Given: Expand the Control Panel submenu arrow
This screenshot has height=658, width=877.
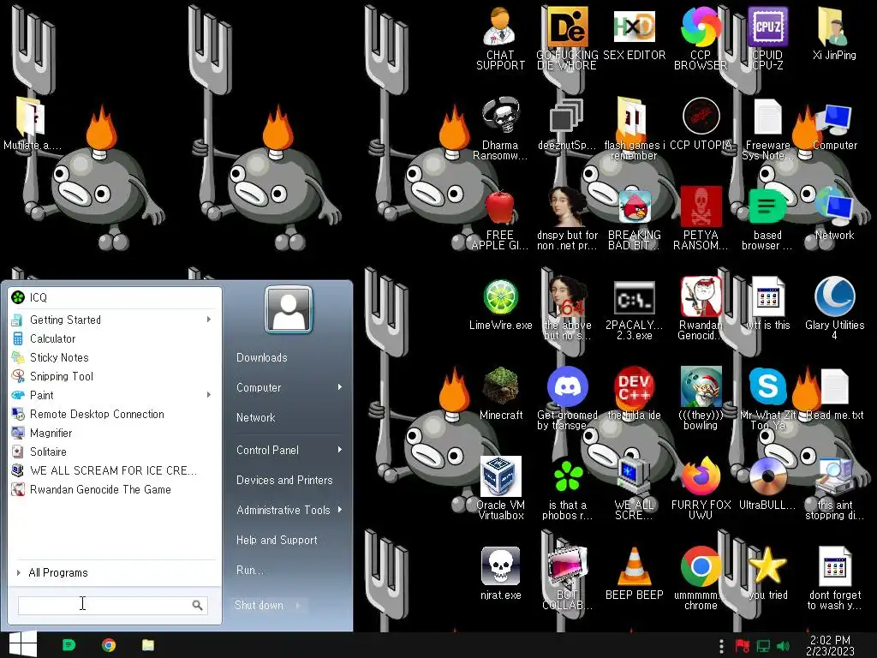Looking at the screenshot, I should tap(339, 450).
